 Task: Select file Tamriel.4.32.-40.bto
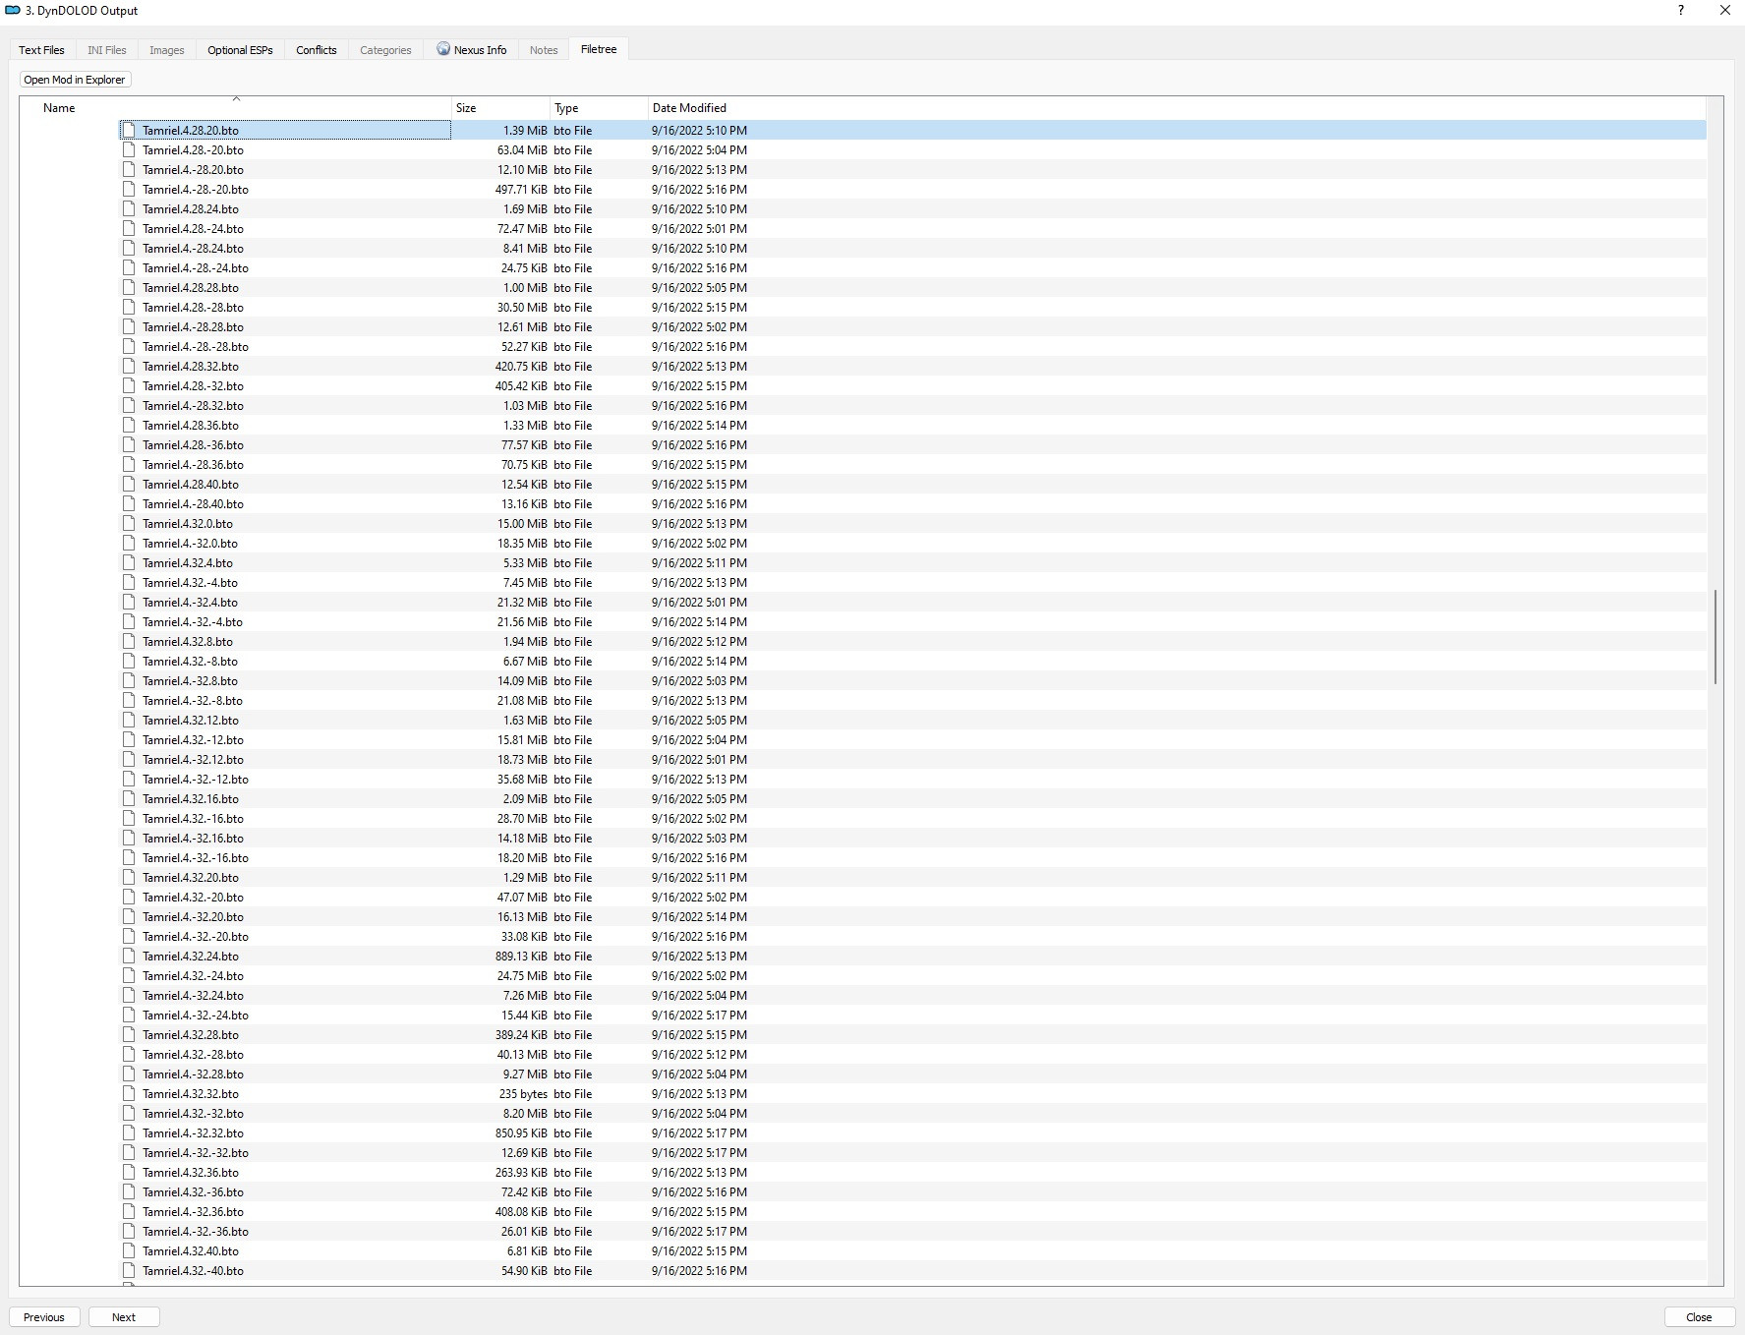coord(193,1270)
